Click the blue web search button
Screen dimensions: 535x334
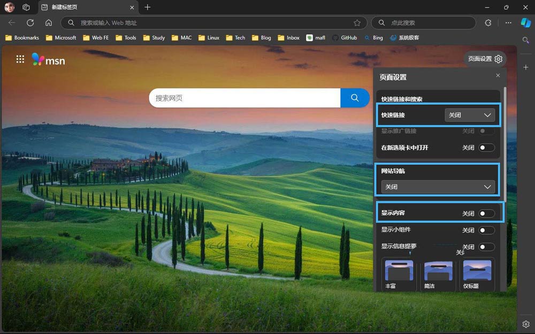355,98
